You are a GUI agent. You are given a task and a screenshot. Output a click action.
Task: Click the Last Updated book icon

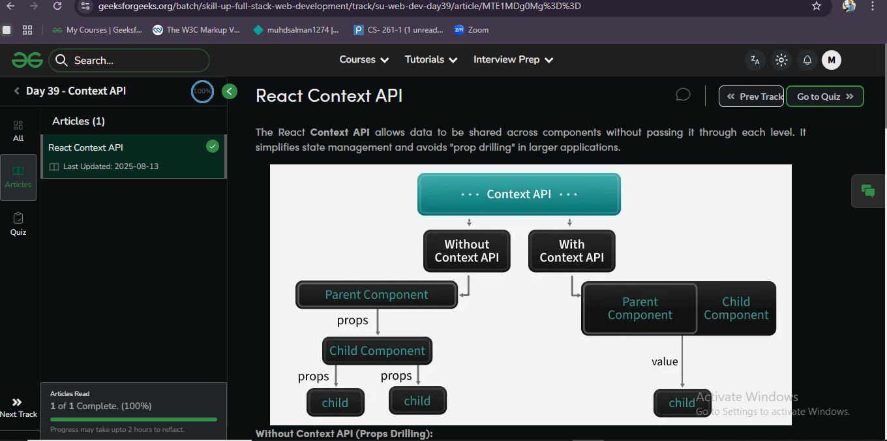[x=54, y=166]
